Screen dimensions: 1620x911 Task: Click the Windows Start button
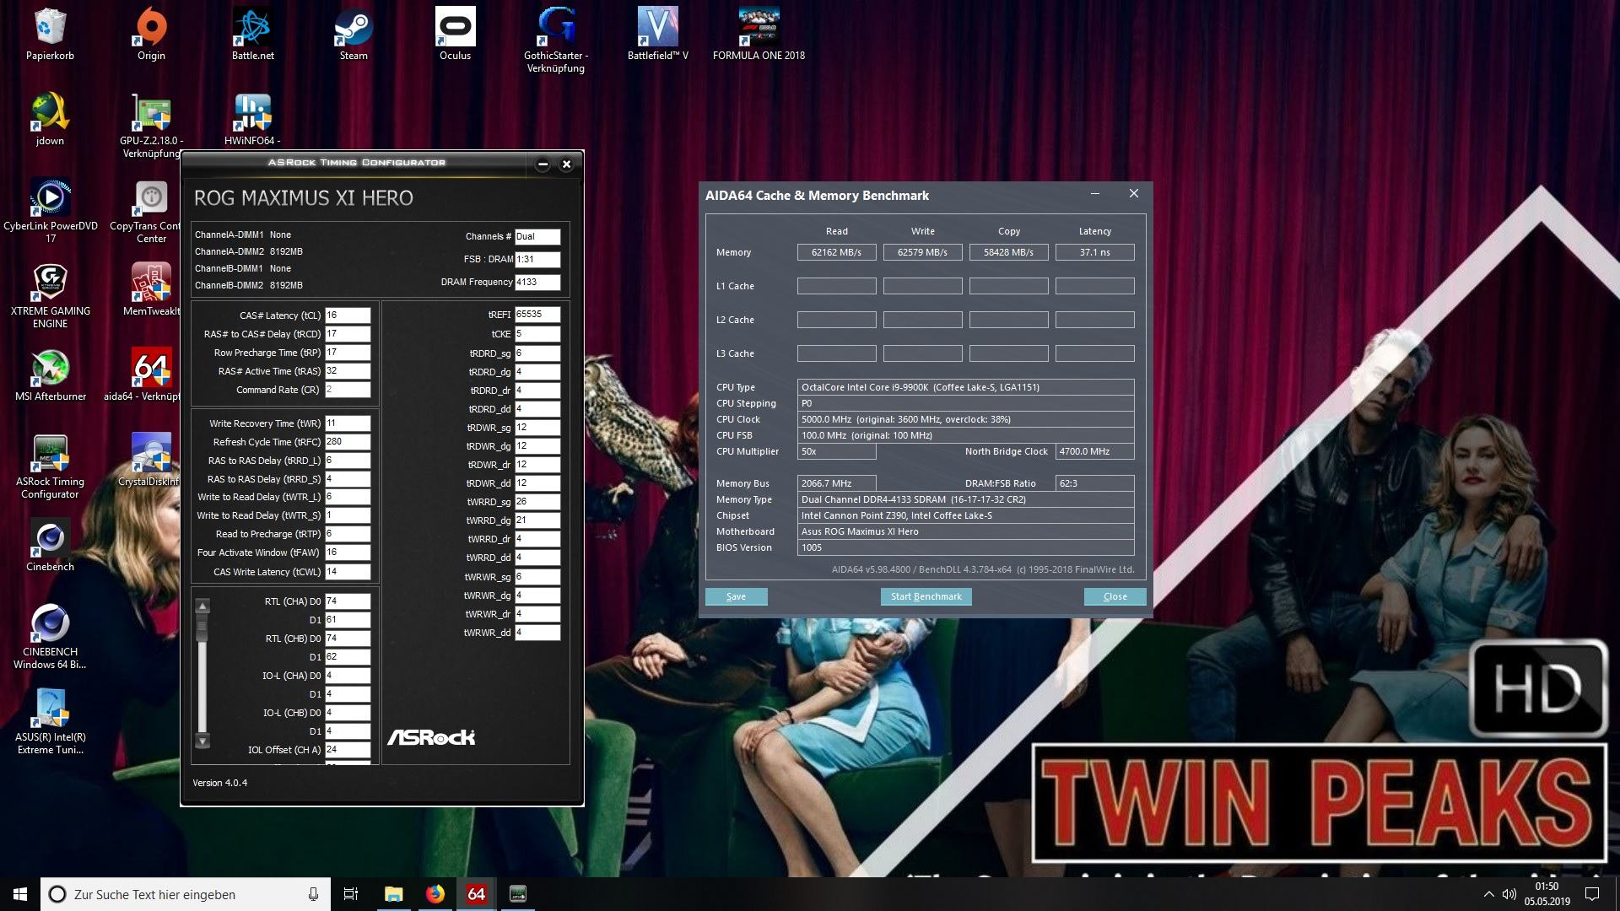[20, 894]
